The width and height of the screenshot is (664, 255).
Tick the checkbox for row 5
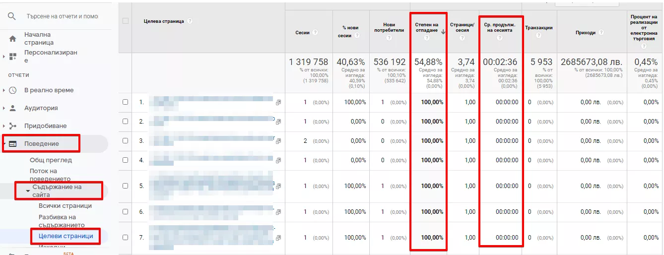point(125,186)
